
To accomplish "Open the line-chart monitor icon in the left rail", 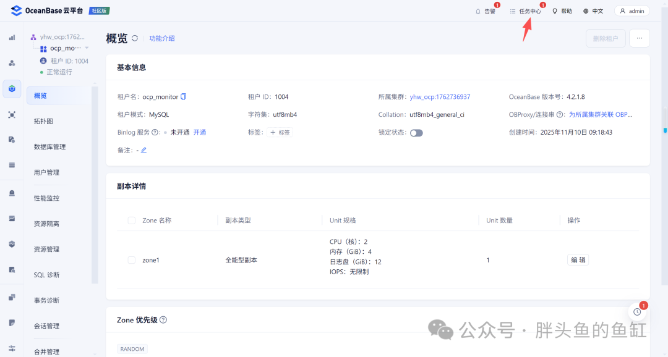I will tap(12, 218).
